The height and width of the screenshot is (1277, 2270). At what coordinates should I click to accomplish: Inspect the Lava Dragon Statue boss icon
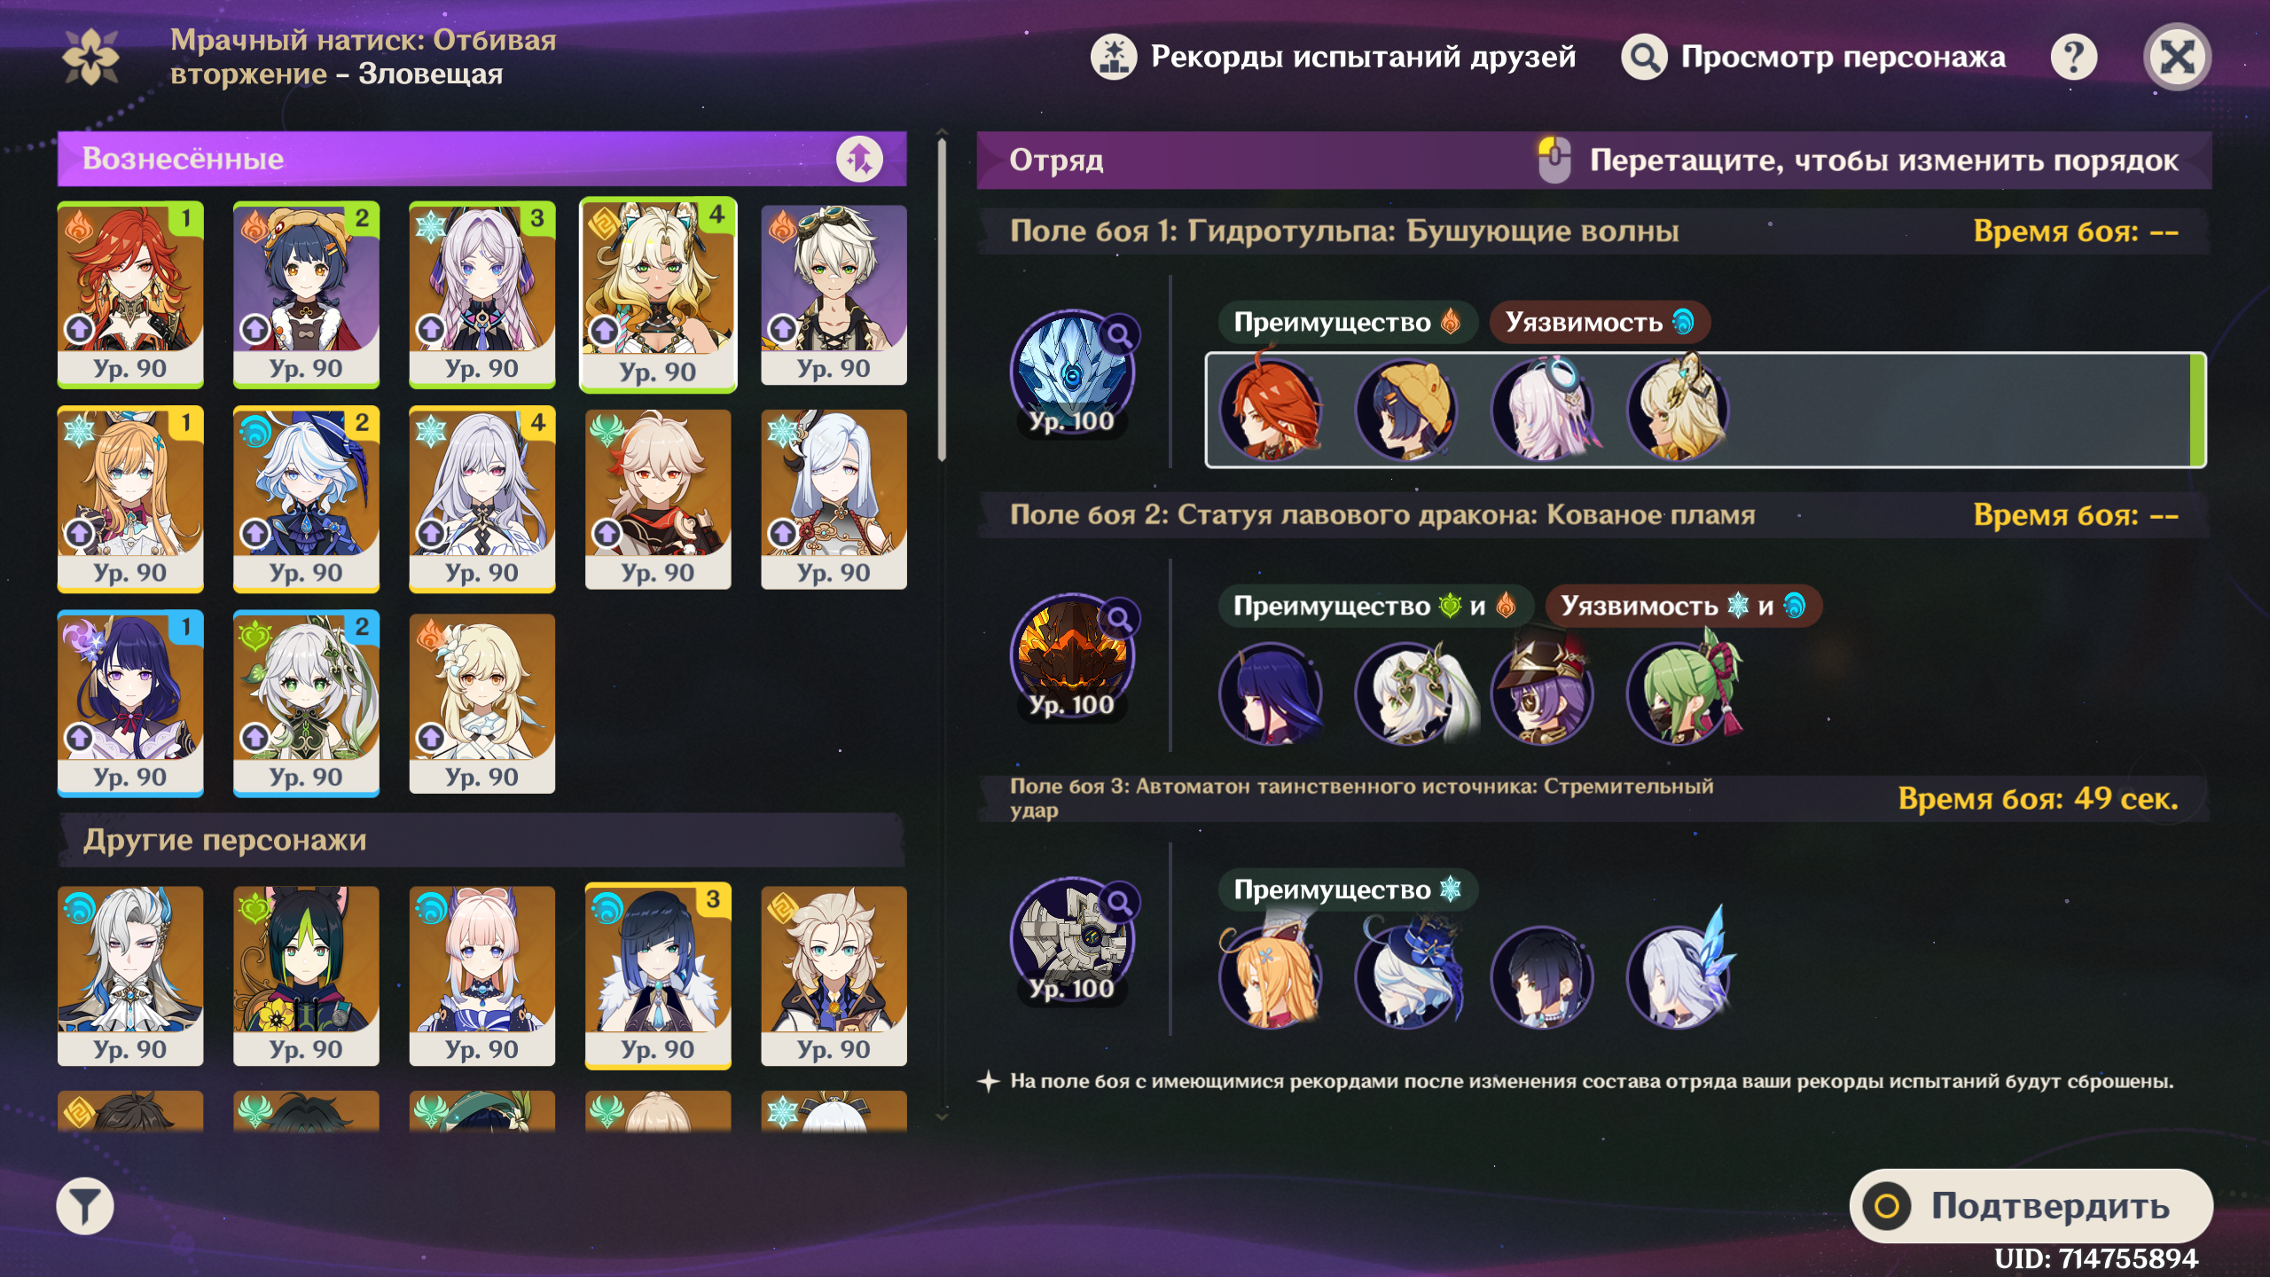click(1072, 654)
